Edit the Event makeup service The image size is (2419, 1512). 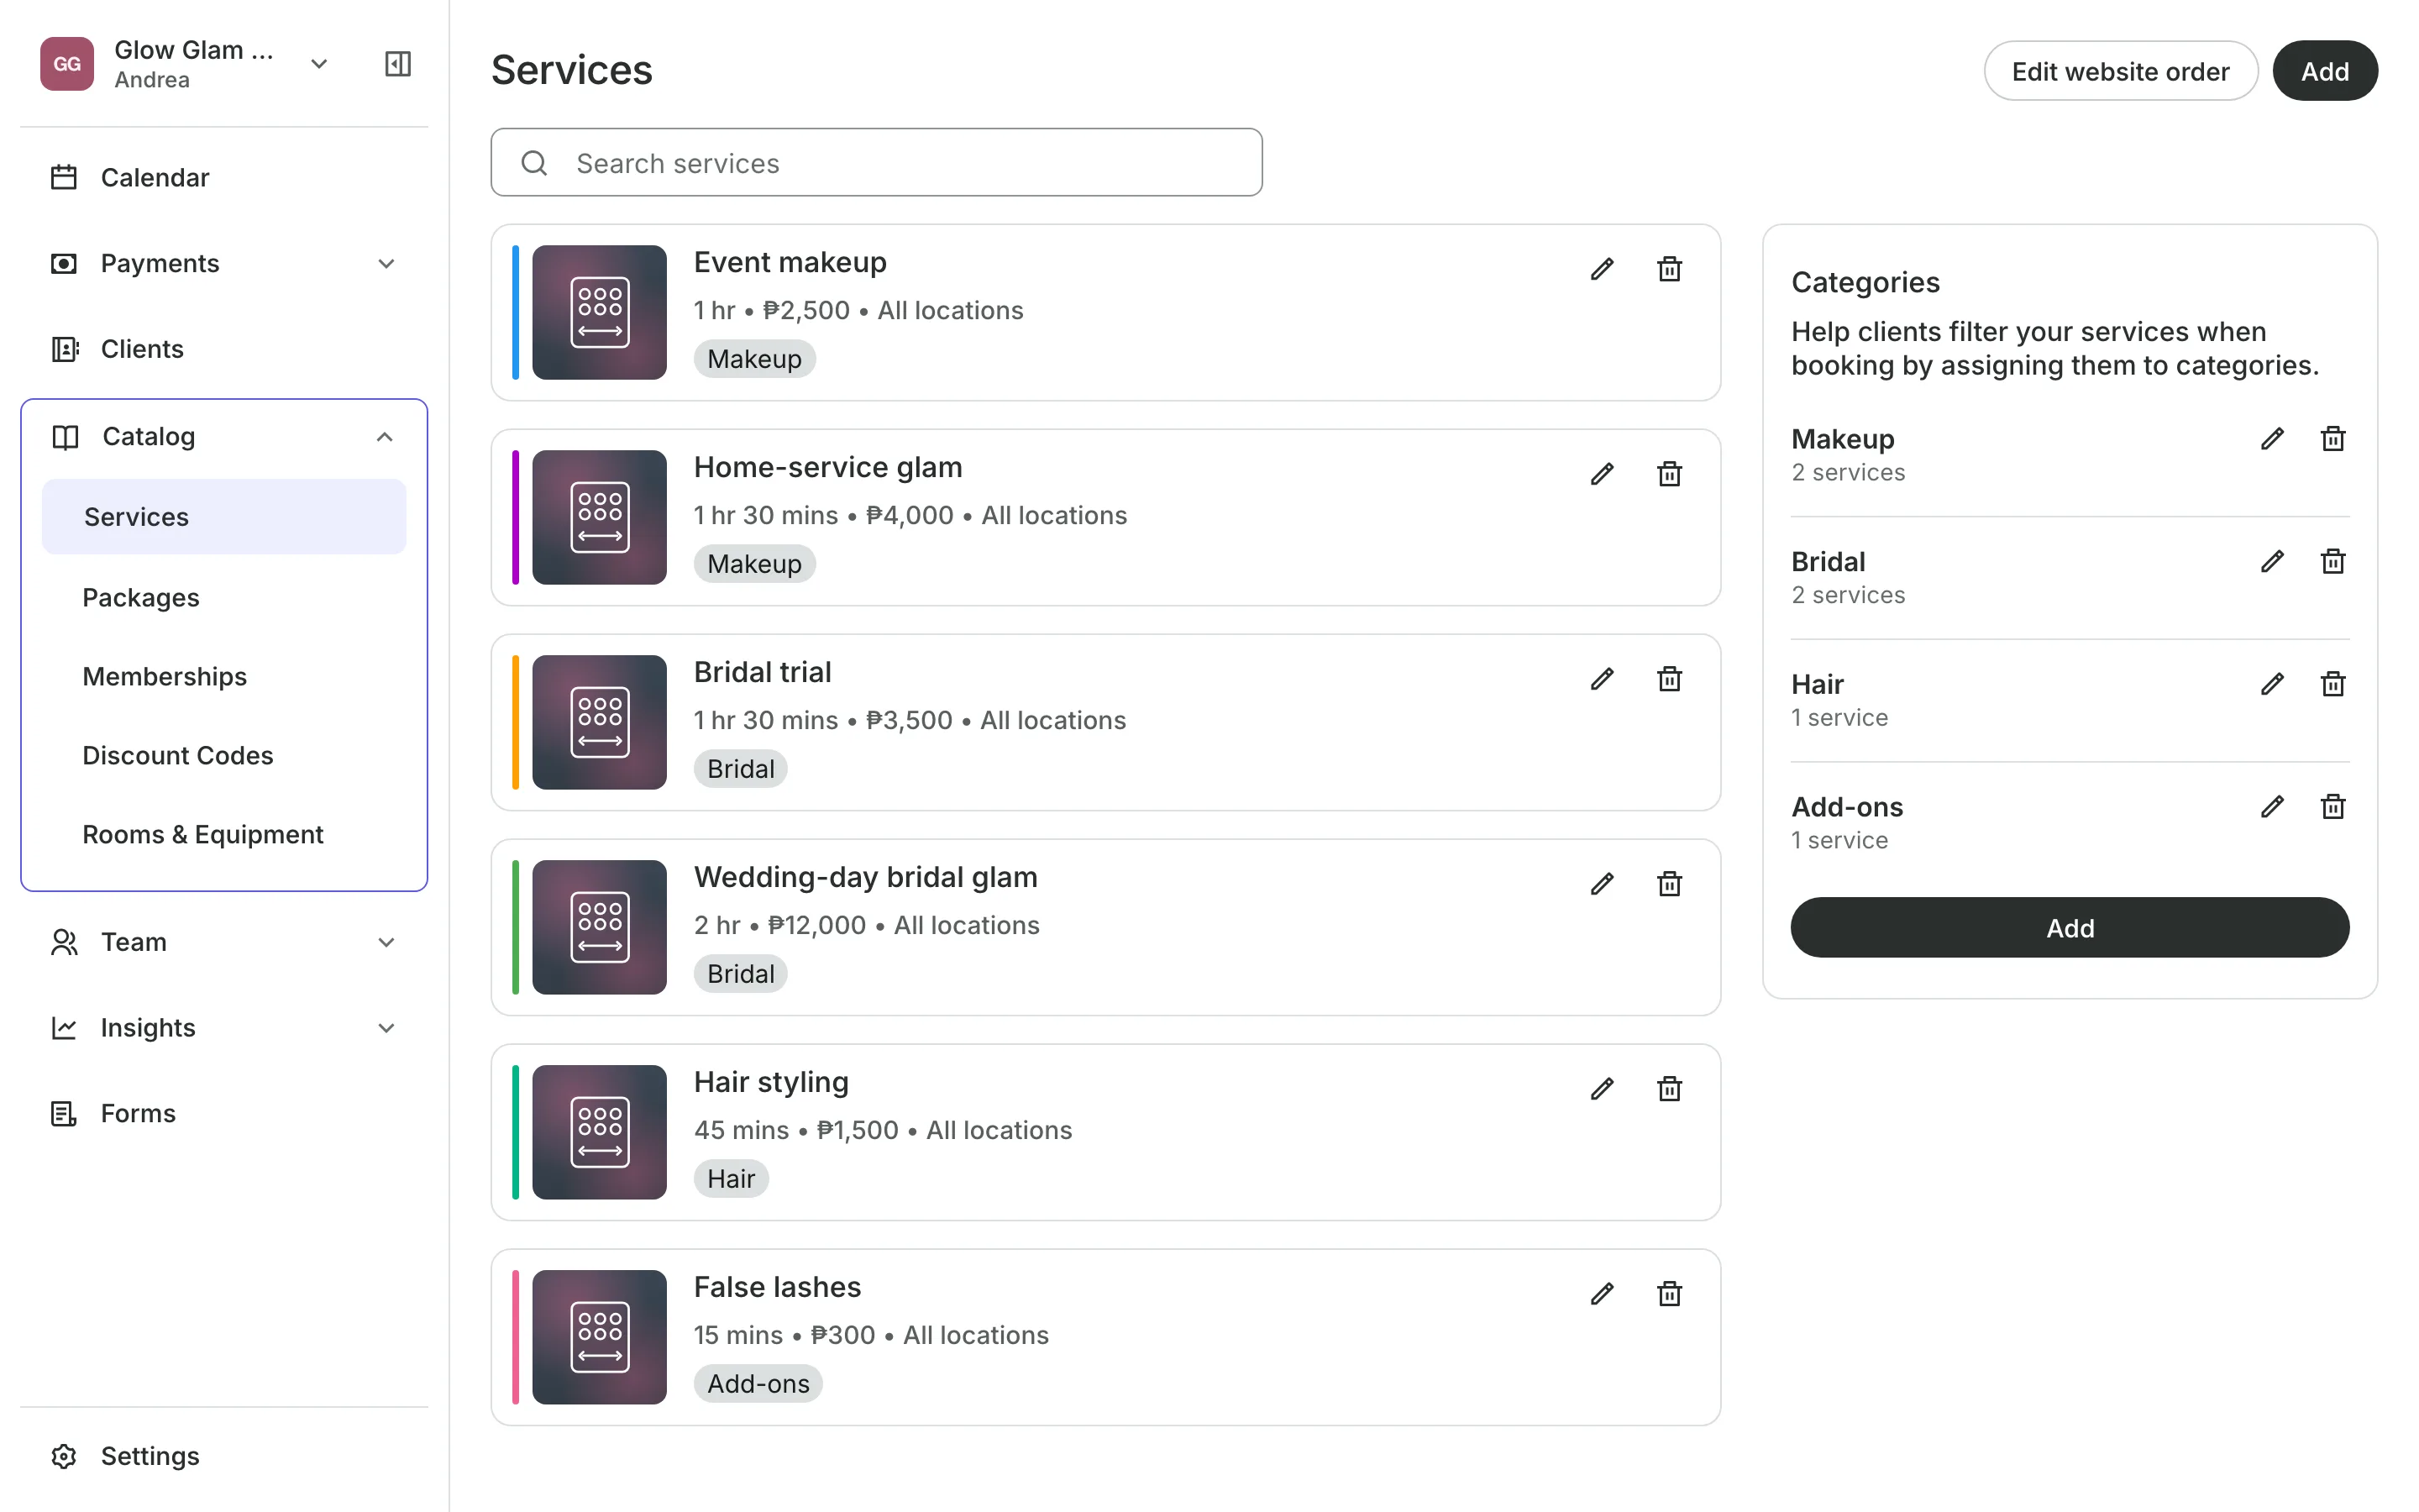pos(1602,269)
